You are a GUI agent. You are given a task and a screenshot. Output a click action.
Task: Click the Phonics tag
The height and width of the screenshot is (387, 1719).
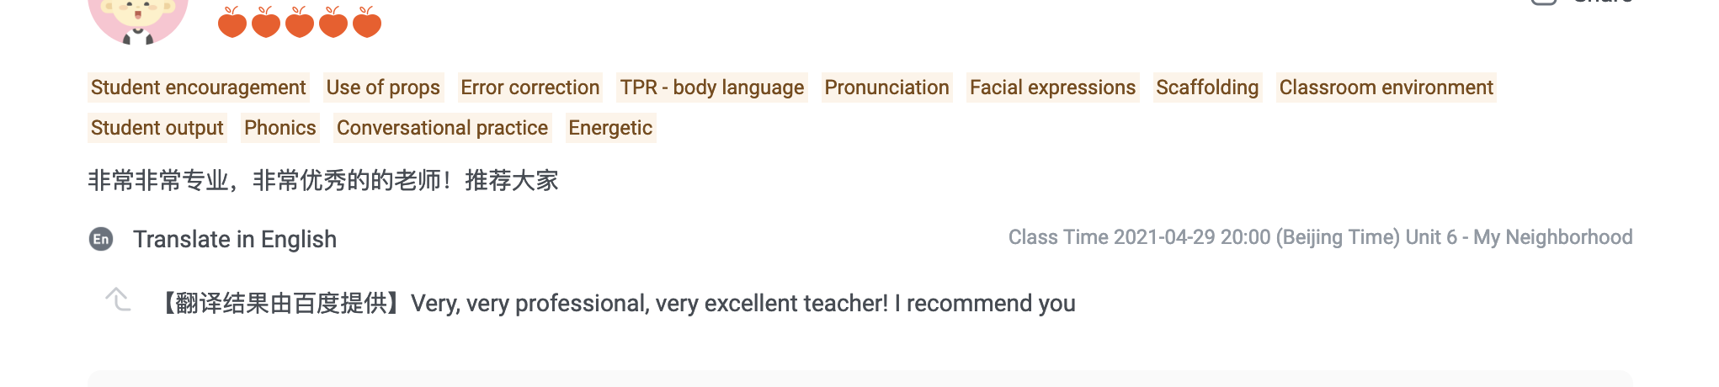280,128
